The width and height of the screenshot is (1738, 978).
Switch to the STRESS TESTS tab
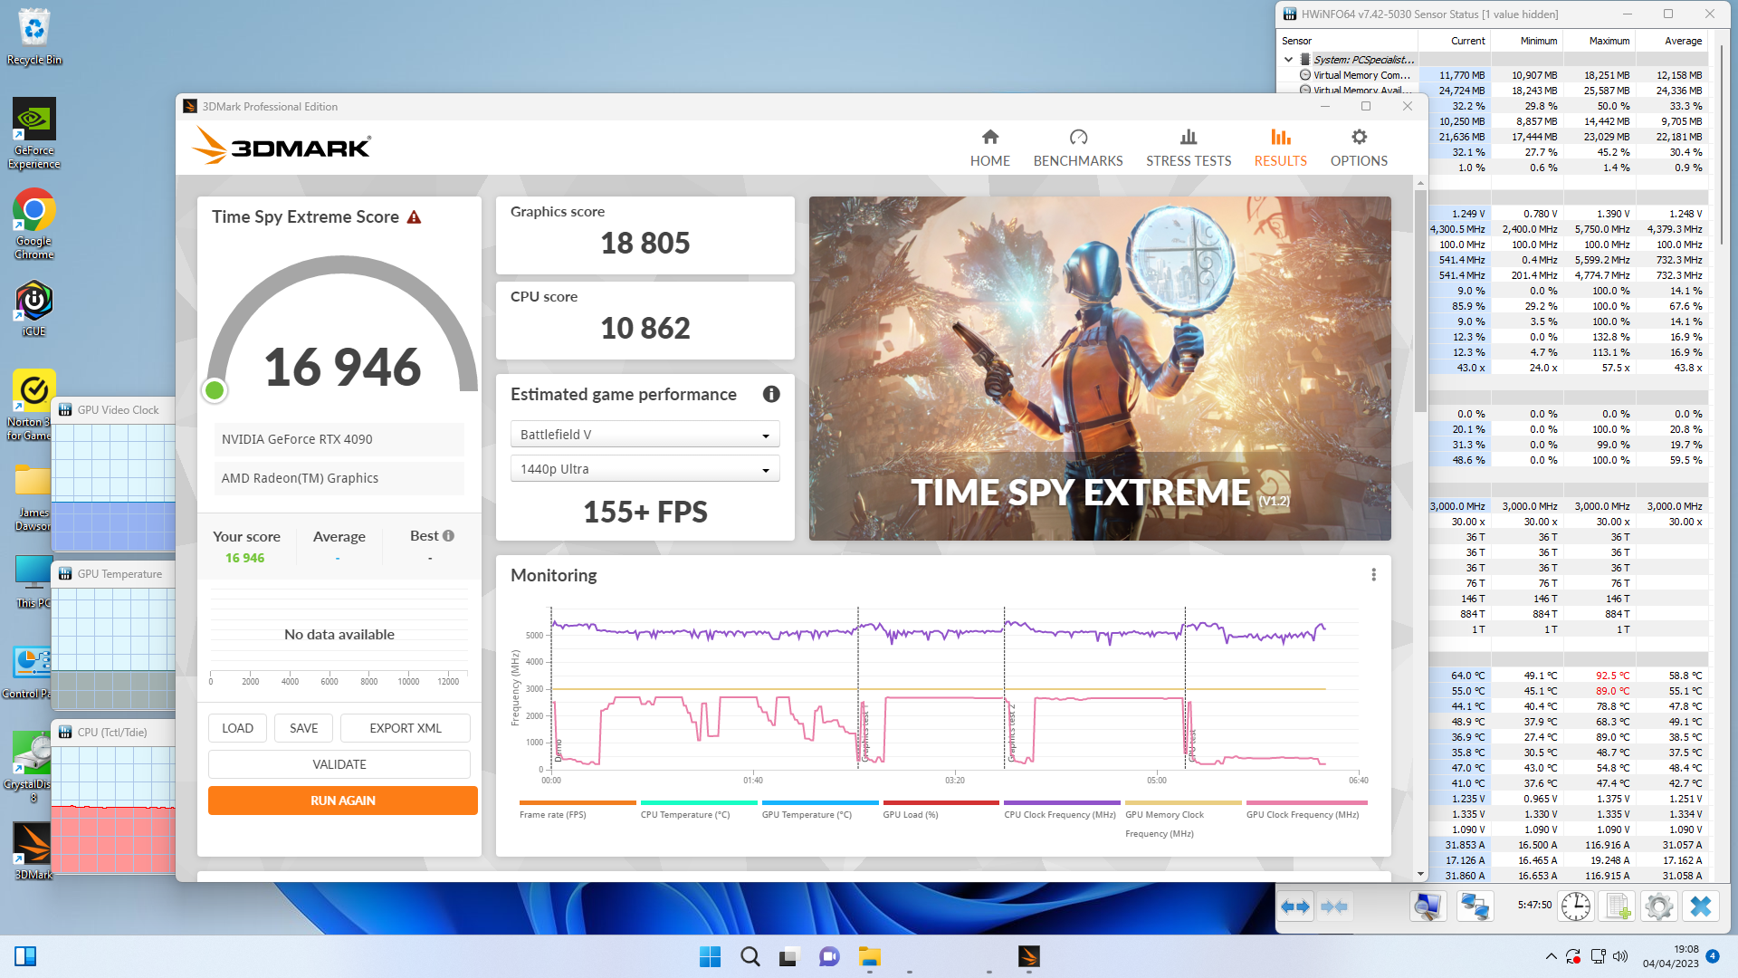click(1188, 148)
